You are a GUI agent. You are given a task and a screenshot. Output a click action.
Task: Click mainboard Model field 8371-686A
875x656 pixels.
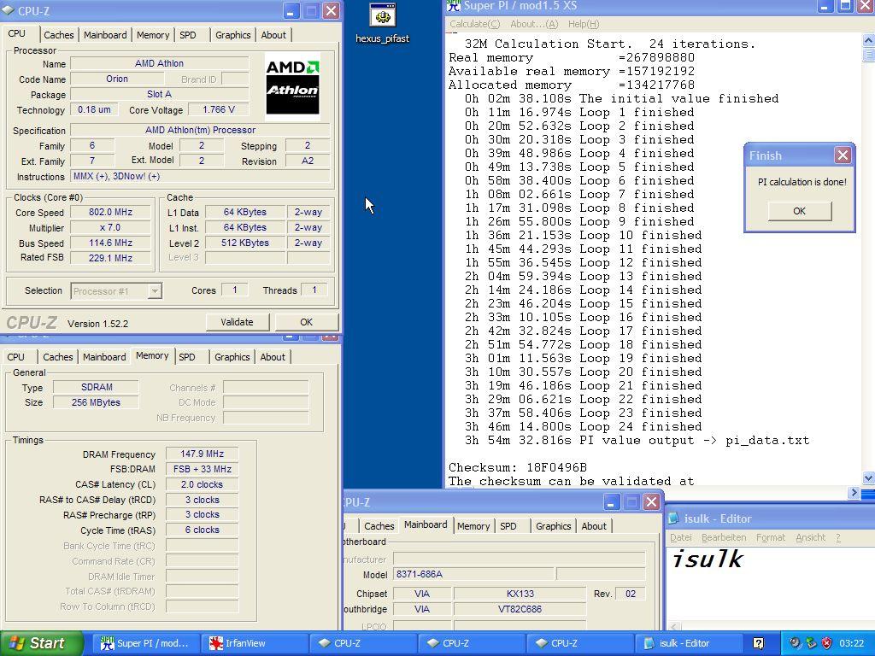474,574
